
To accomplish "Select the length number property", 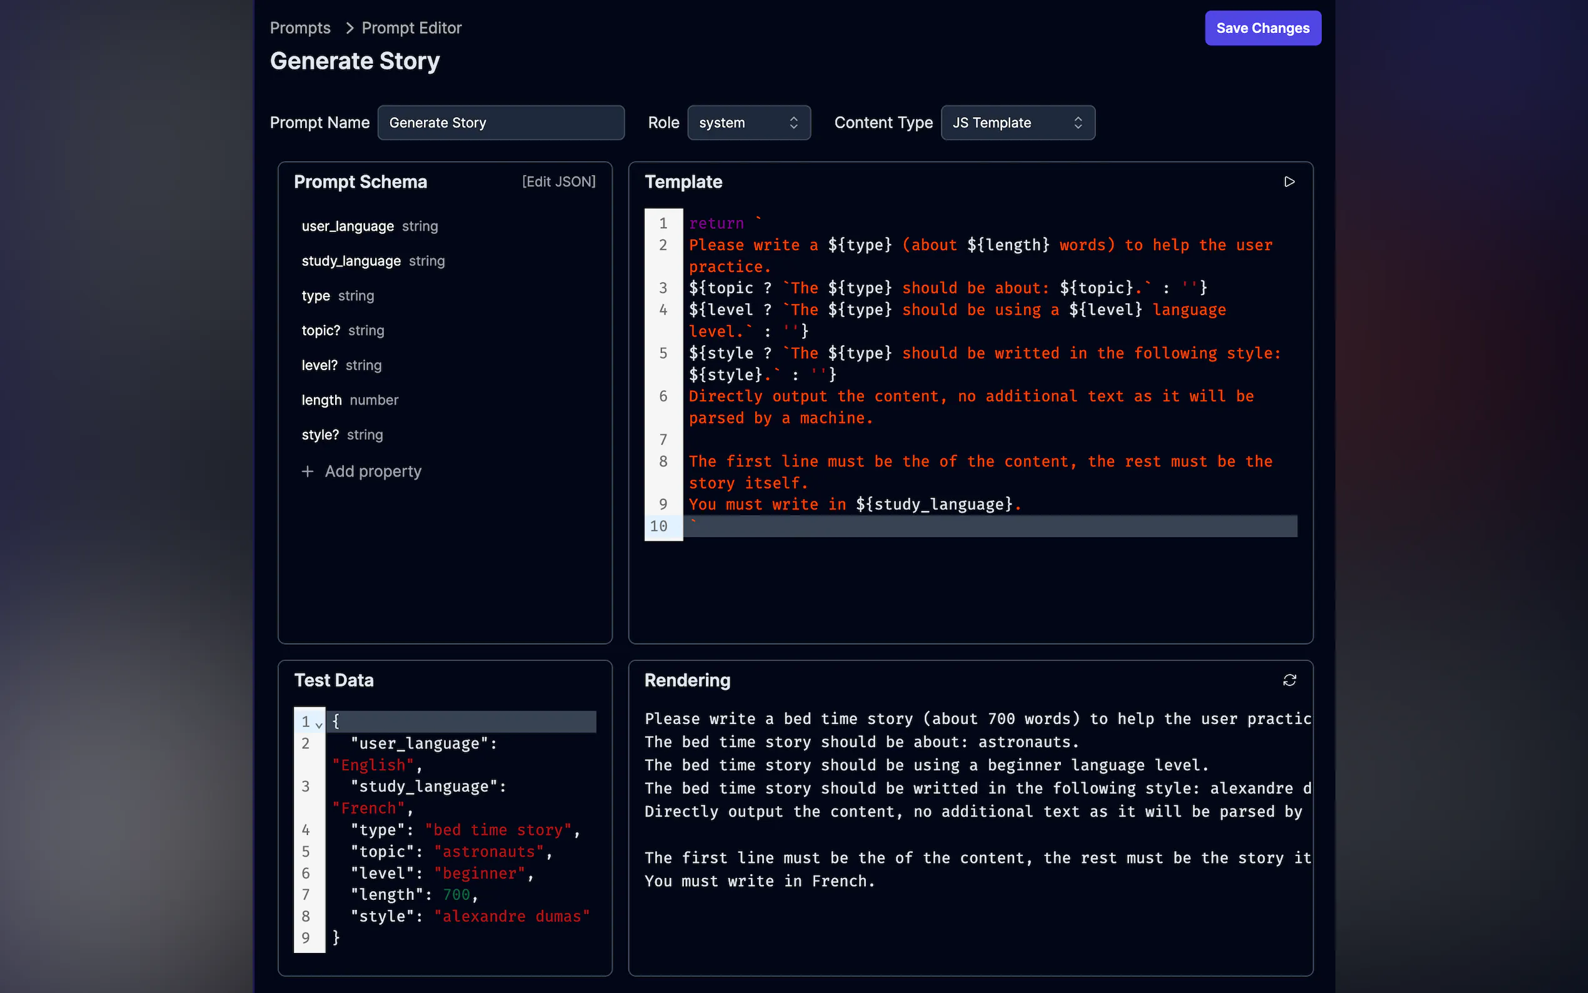I will click(x=322, y=401).
